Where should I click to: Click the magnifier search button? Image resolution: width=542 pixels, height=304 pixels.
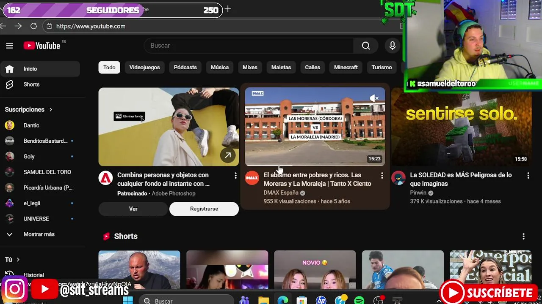pyautogui.click(x=366, y=46)
